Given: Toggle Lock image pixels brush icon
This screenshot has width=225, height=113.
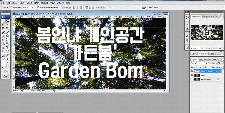Looking at the screenshot, I should tap(200, 67).
